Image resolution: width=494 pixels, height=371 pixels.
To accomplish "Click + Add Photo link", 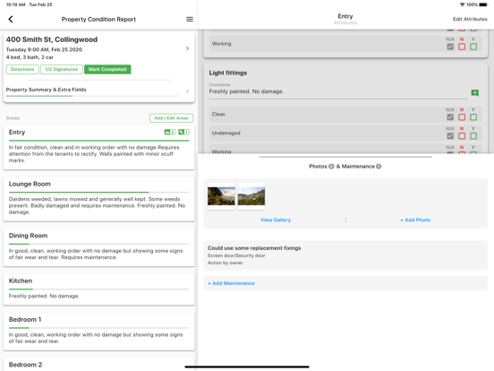I will coord(415,220).
